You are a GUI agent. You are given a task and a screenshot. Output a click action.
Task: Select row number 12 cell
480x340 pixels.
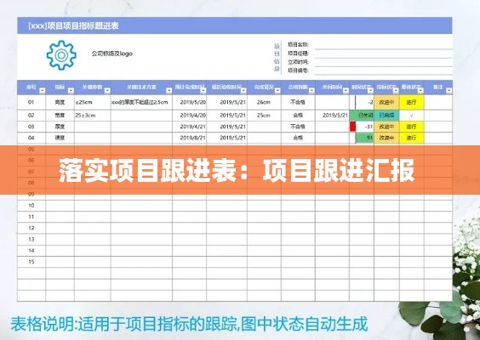[x=31, y=228]
